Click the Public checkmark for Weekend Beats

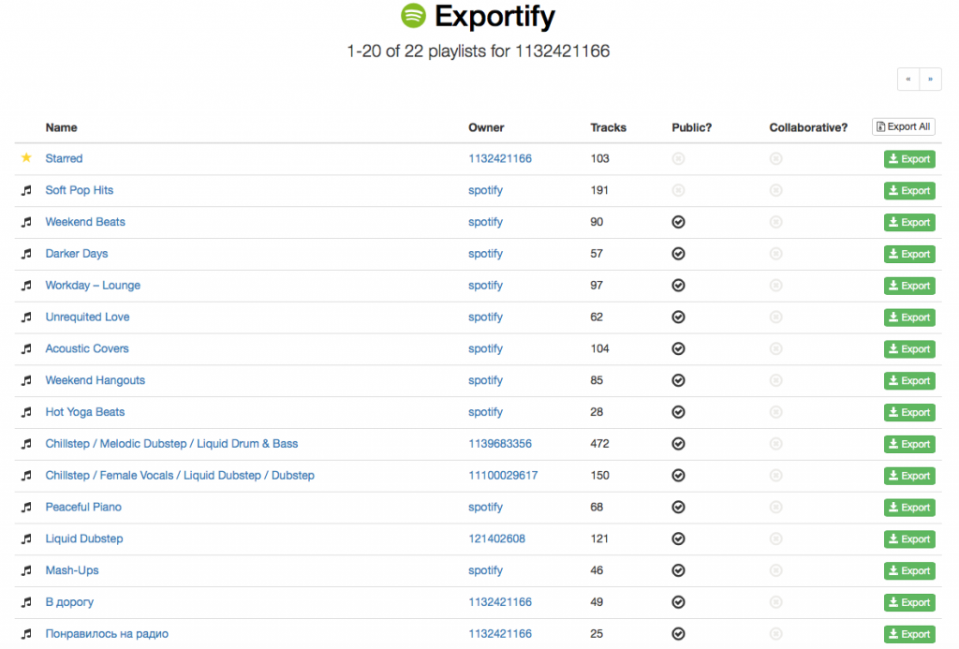tap(679, 222)
